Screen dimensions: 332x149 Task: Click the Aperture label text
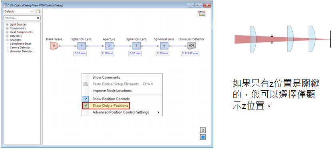[x=109, y=39]
